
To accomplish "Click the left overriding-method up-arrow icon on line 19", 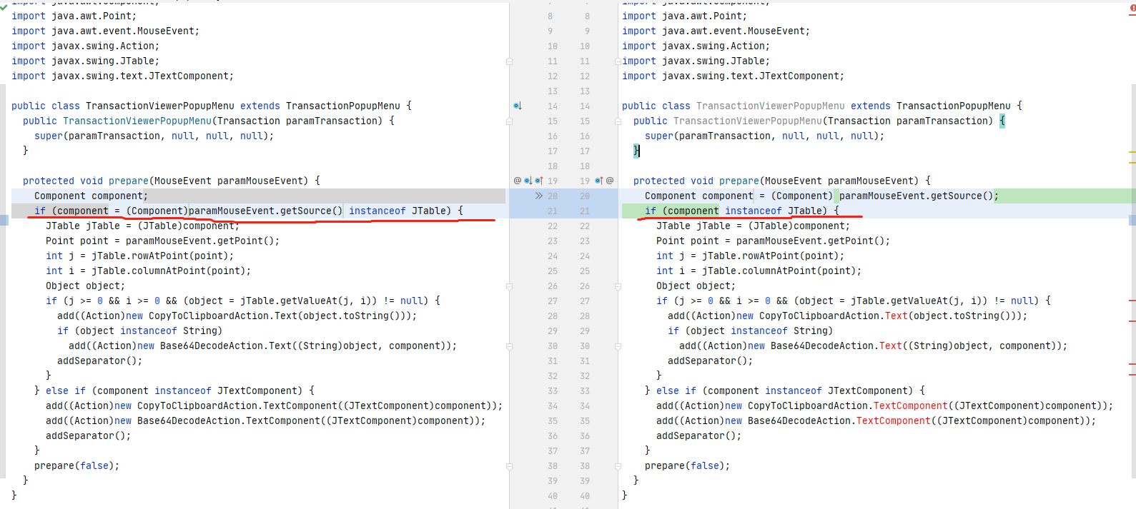I will coord(539,181).
